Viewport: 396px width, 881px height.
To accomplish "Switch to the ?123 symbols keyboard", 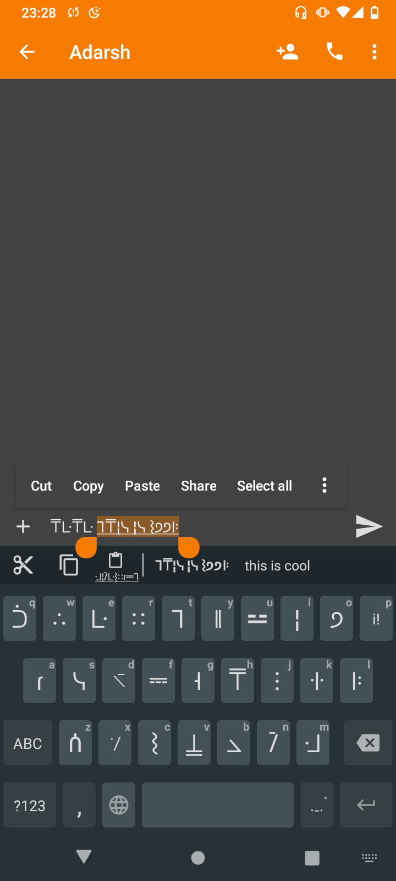I will tap(30, 805).
